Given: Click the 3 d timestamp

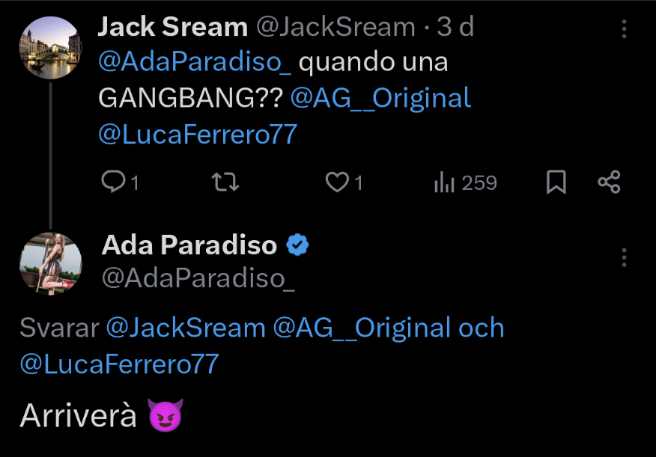Looking at the screenshot, I should pos(455,27).
